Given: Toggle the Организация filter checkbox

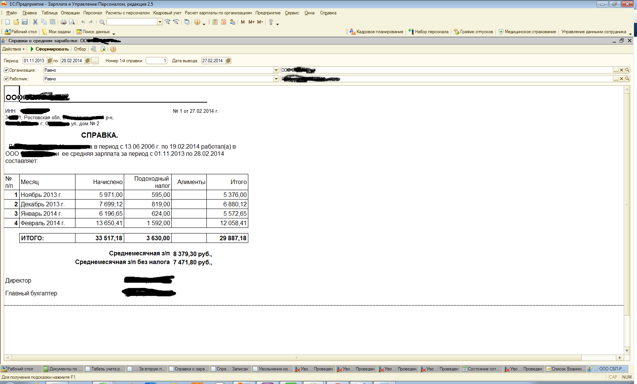Looking at the screenshot, I should pyautogui.click(x=6, y=70).
